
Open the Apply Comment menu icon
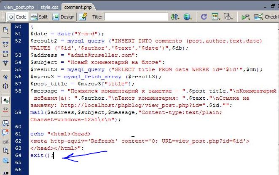5,123
